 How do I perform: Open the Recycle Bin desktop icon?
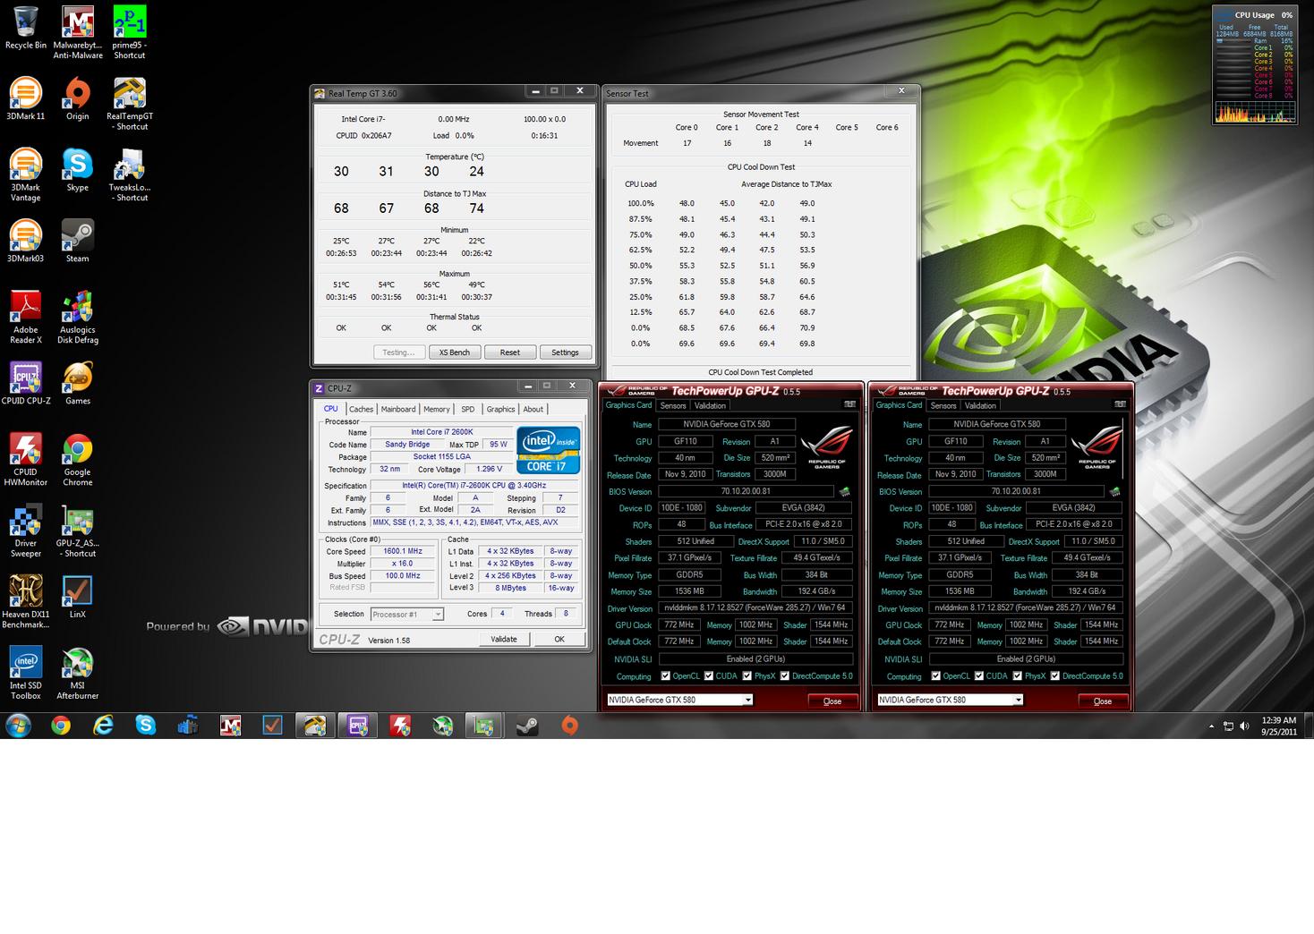(x=26, y=29)
